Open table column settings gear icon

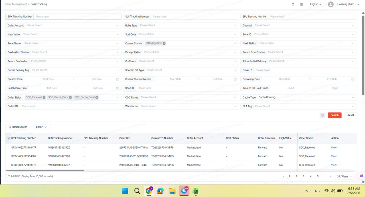[x=8, y=138]
